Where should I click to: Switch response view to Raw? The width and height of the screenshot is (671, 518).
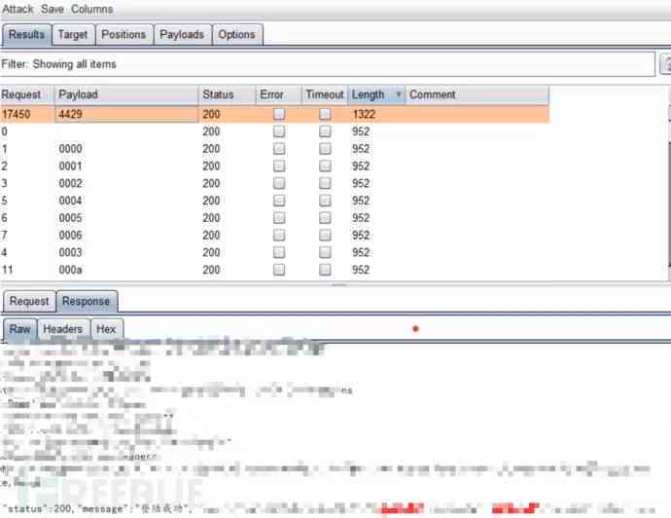pos(19,329)
